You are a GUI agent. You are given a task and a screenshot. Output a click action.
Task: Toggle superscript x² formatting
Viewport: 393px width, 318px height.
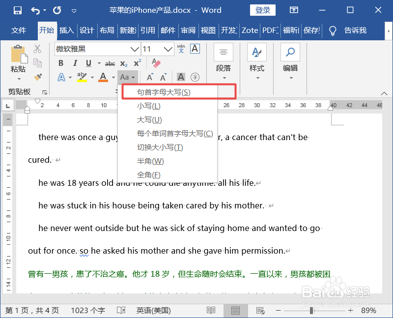138,63
